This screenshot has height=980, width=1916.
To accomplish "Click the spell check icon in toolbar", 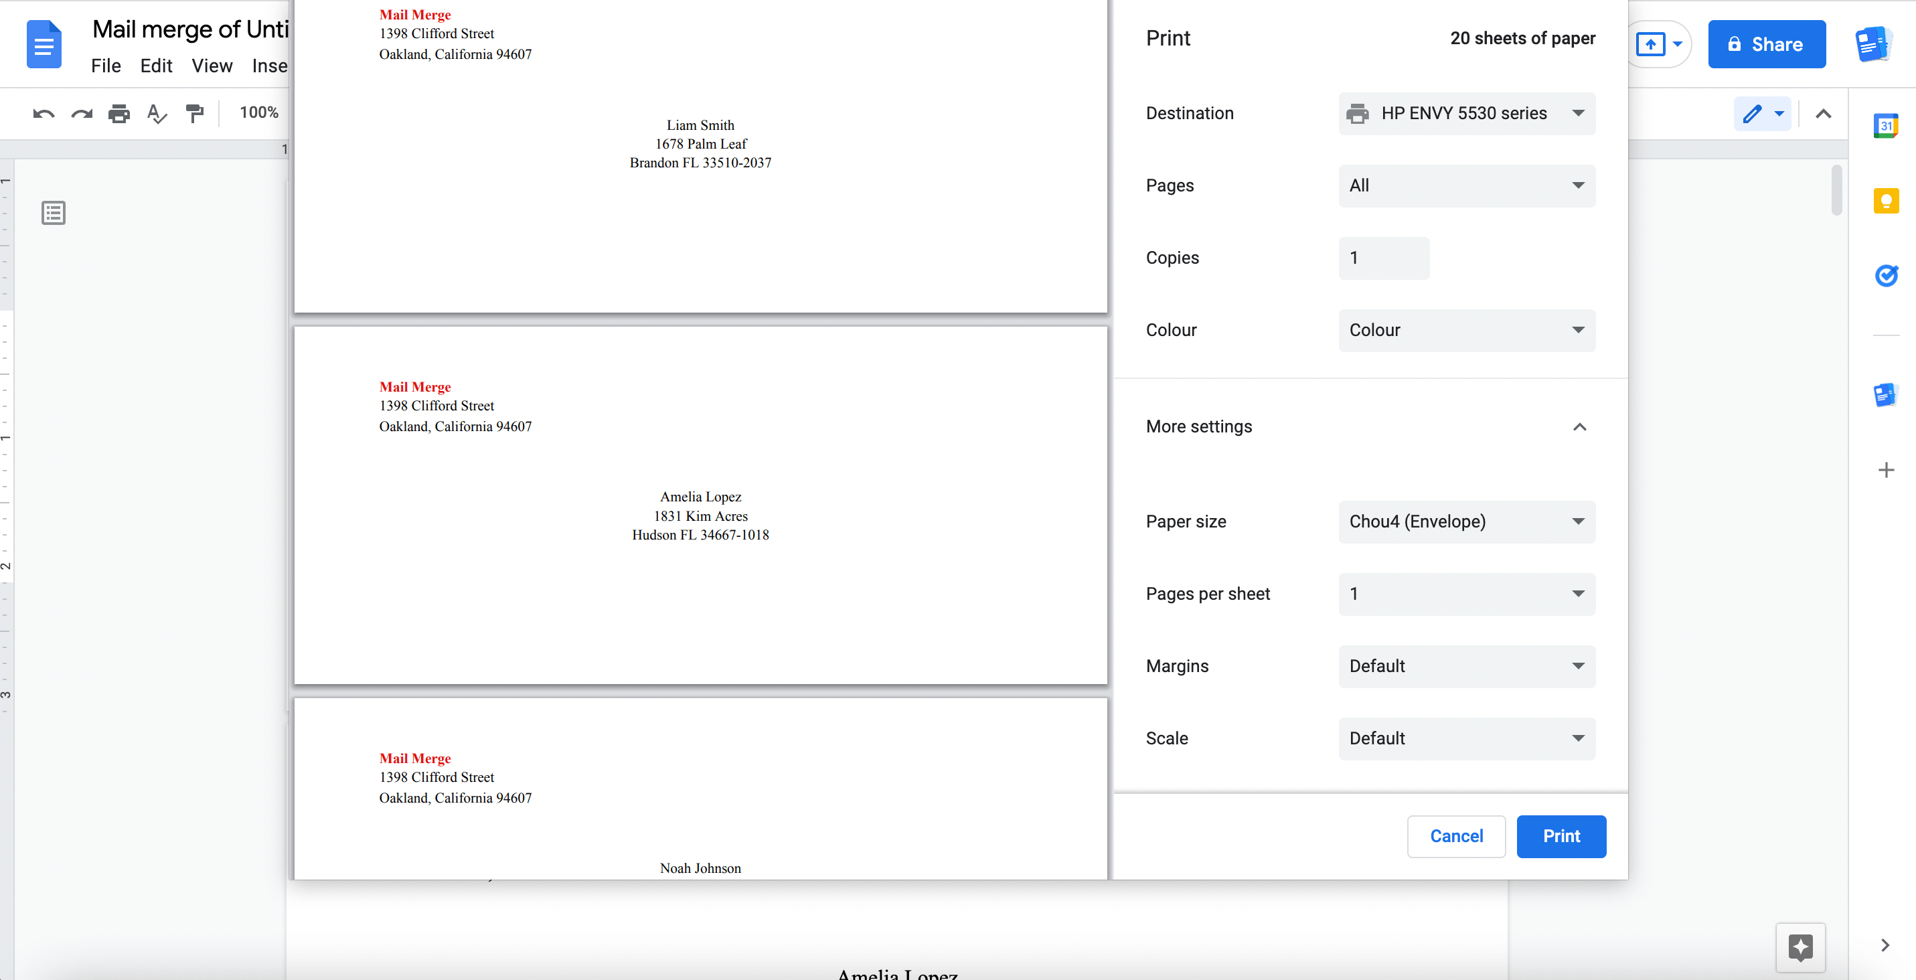I will 156,112.
